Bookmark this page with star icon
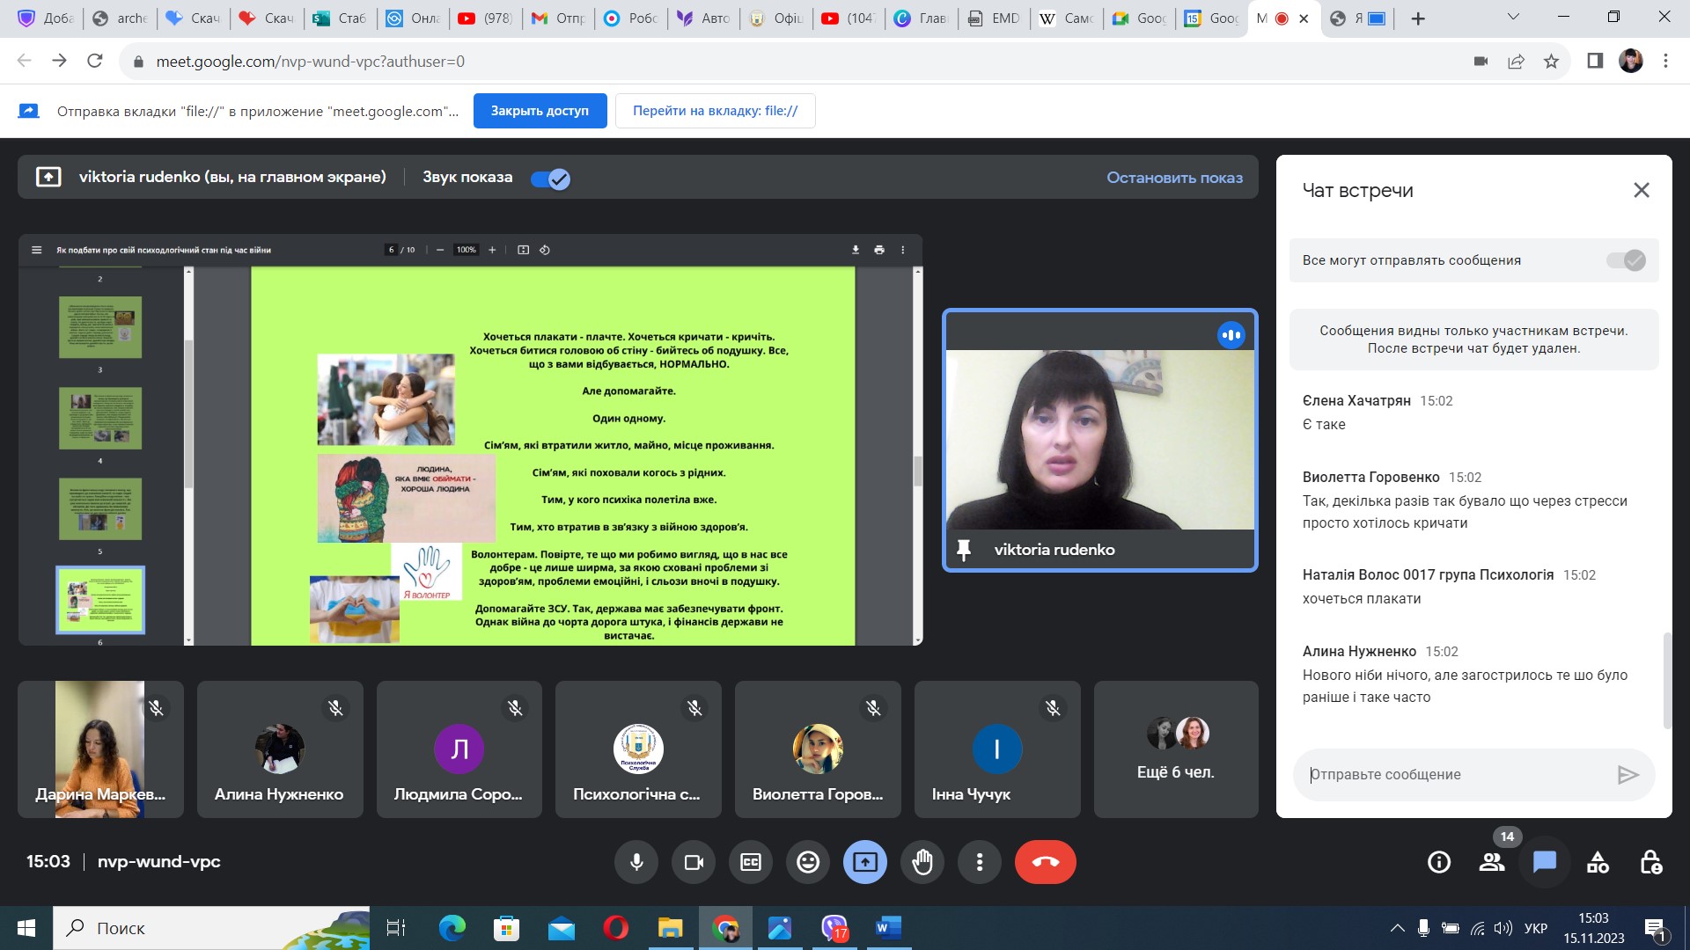This screenshot has height=950, width=1690. pos(1551,62)
